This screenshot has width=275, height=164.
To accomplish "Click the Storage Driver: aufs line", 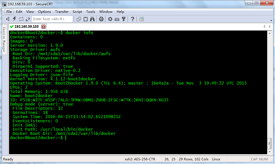I will [x=35, y=50].
